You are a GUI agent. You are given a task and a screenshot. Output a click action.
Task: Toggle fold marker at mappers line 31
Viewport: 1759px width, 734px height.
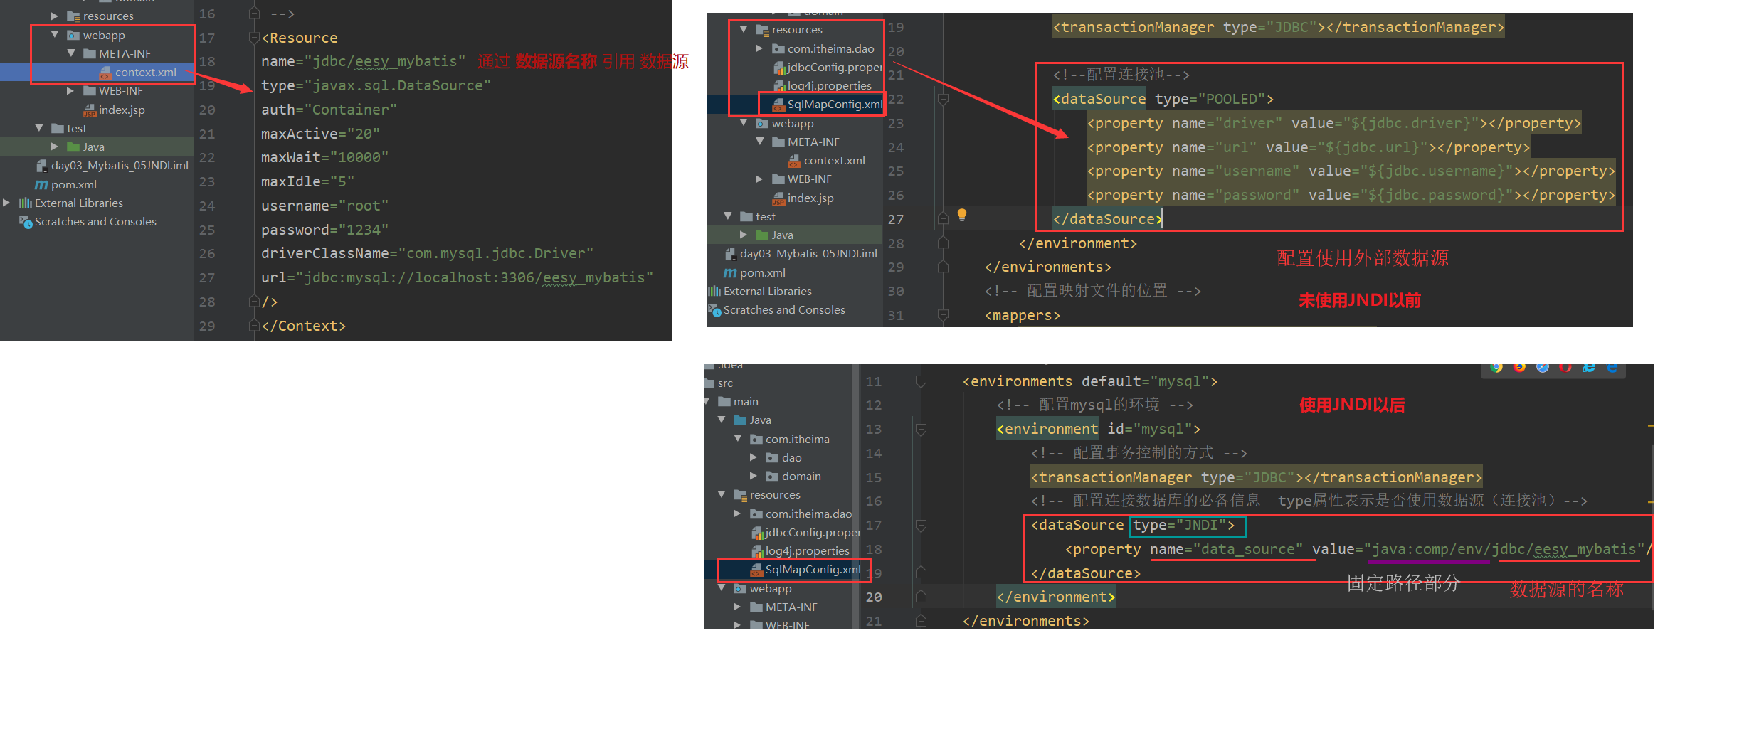pos(943,315)
